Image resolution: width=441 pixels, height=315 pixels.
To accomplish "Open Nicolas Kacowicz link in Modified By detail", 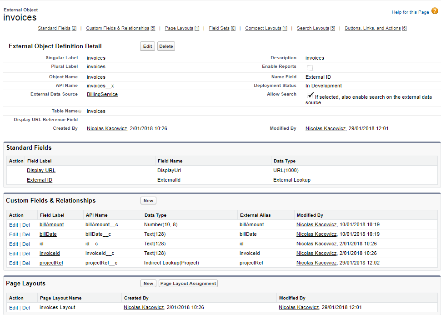I will 326,128.
